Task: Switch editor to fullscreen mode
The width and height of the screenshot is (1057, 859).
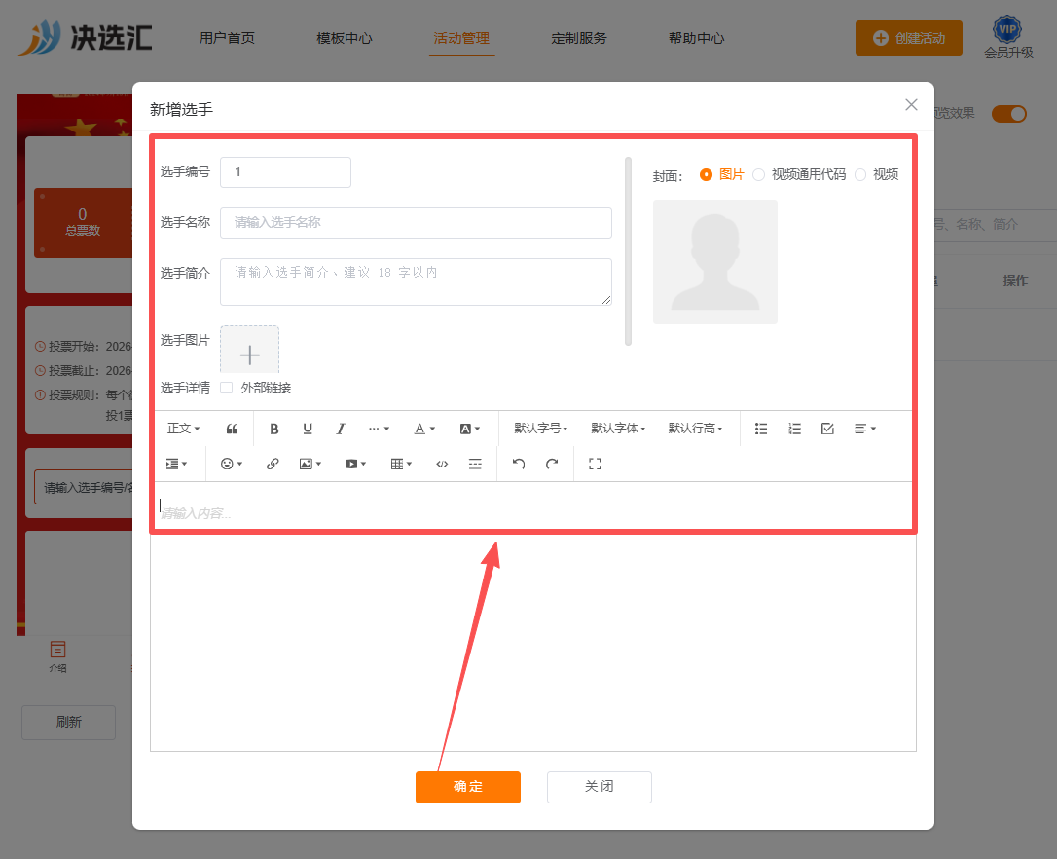Action: click(595, 464)
